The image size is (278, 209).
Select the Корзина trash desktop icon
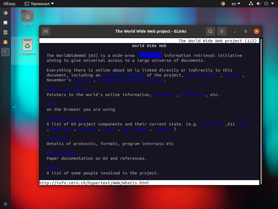[27, 47]
